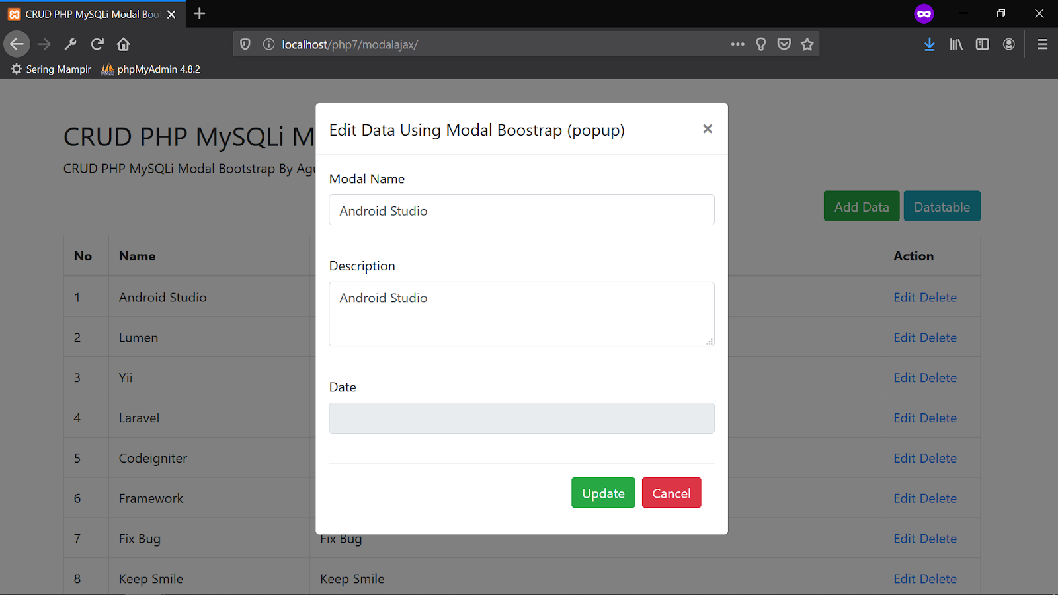Open new browser tab
Viewport: 1058px width, 595px height.
click(200, 13)
